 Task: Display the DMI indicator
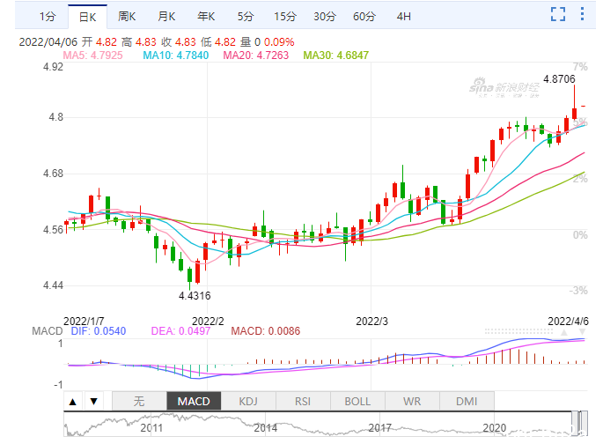467,402
